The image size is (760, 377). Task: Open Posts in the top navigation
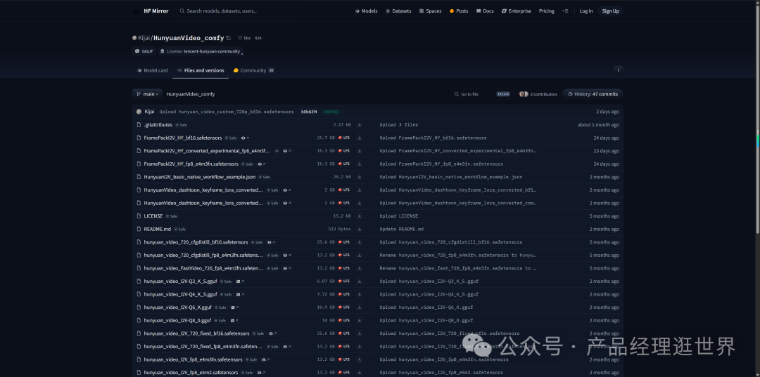click(x=459, y=11)
